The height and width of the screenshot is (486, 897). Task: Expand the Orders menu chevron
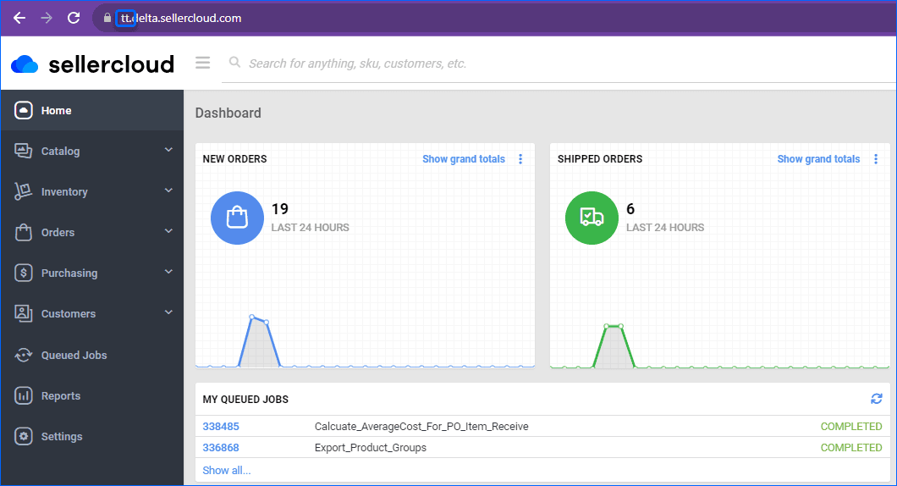168,231
